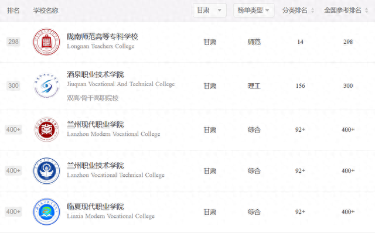Click Linxia Modern Vocational College text
Screen dimensions: 375x233
pos(111,216)
